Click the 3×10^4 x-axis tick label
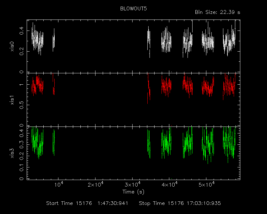This screenshot has height=214, width=267. [133, 184]
